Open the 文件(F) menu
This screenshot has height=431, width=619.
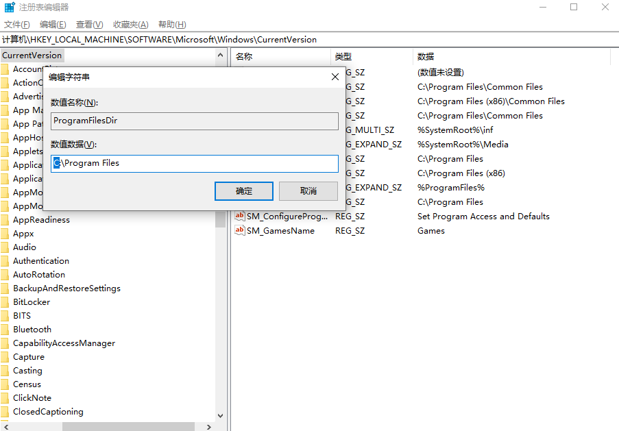point(16,25)
